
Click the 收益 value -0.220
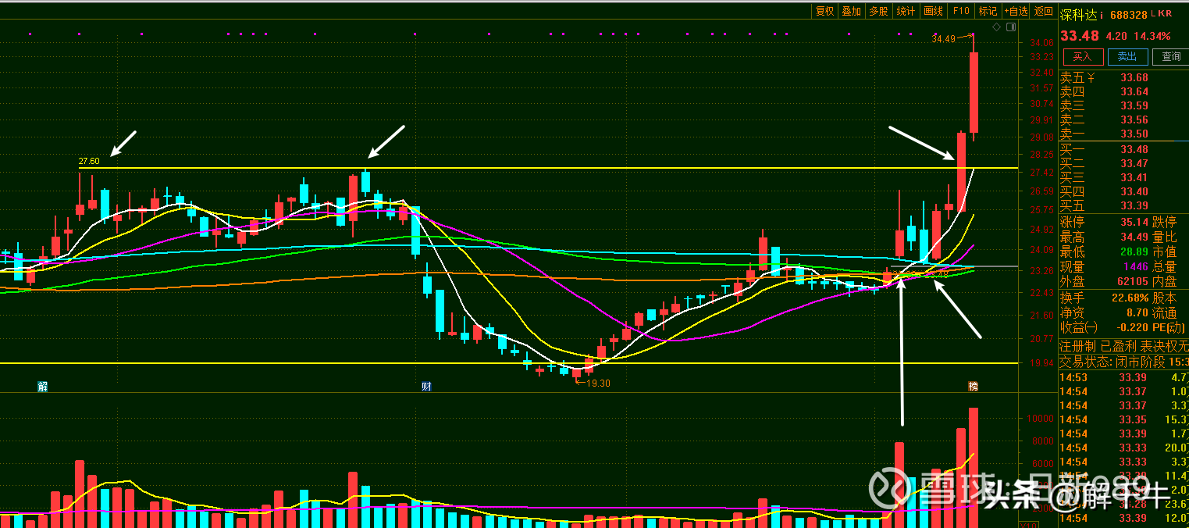tap(1133, 327)
